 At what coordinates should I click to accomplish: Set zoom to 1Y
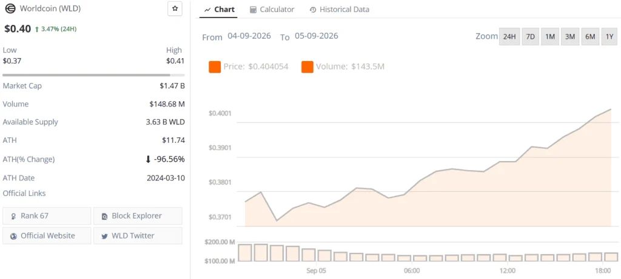(x=609, y=37)
